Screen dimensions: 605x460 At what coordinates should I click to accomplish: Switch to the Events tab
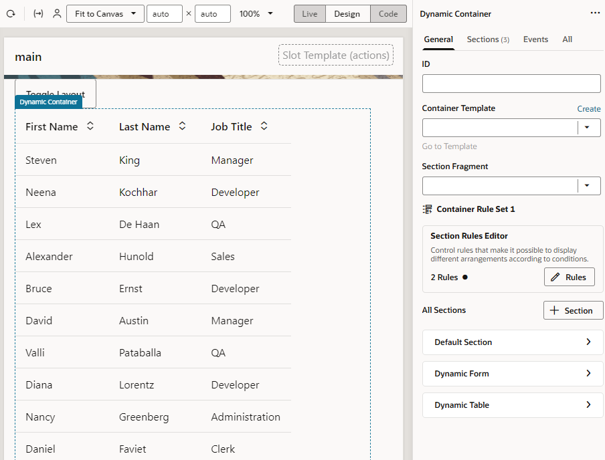[x=535, y=39]
